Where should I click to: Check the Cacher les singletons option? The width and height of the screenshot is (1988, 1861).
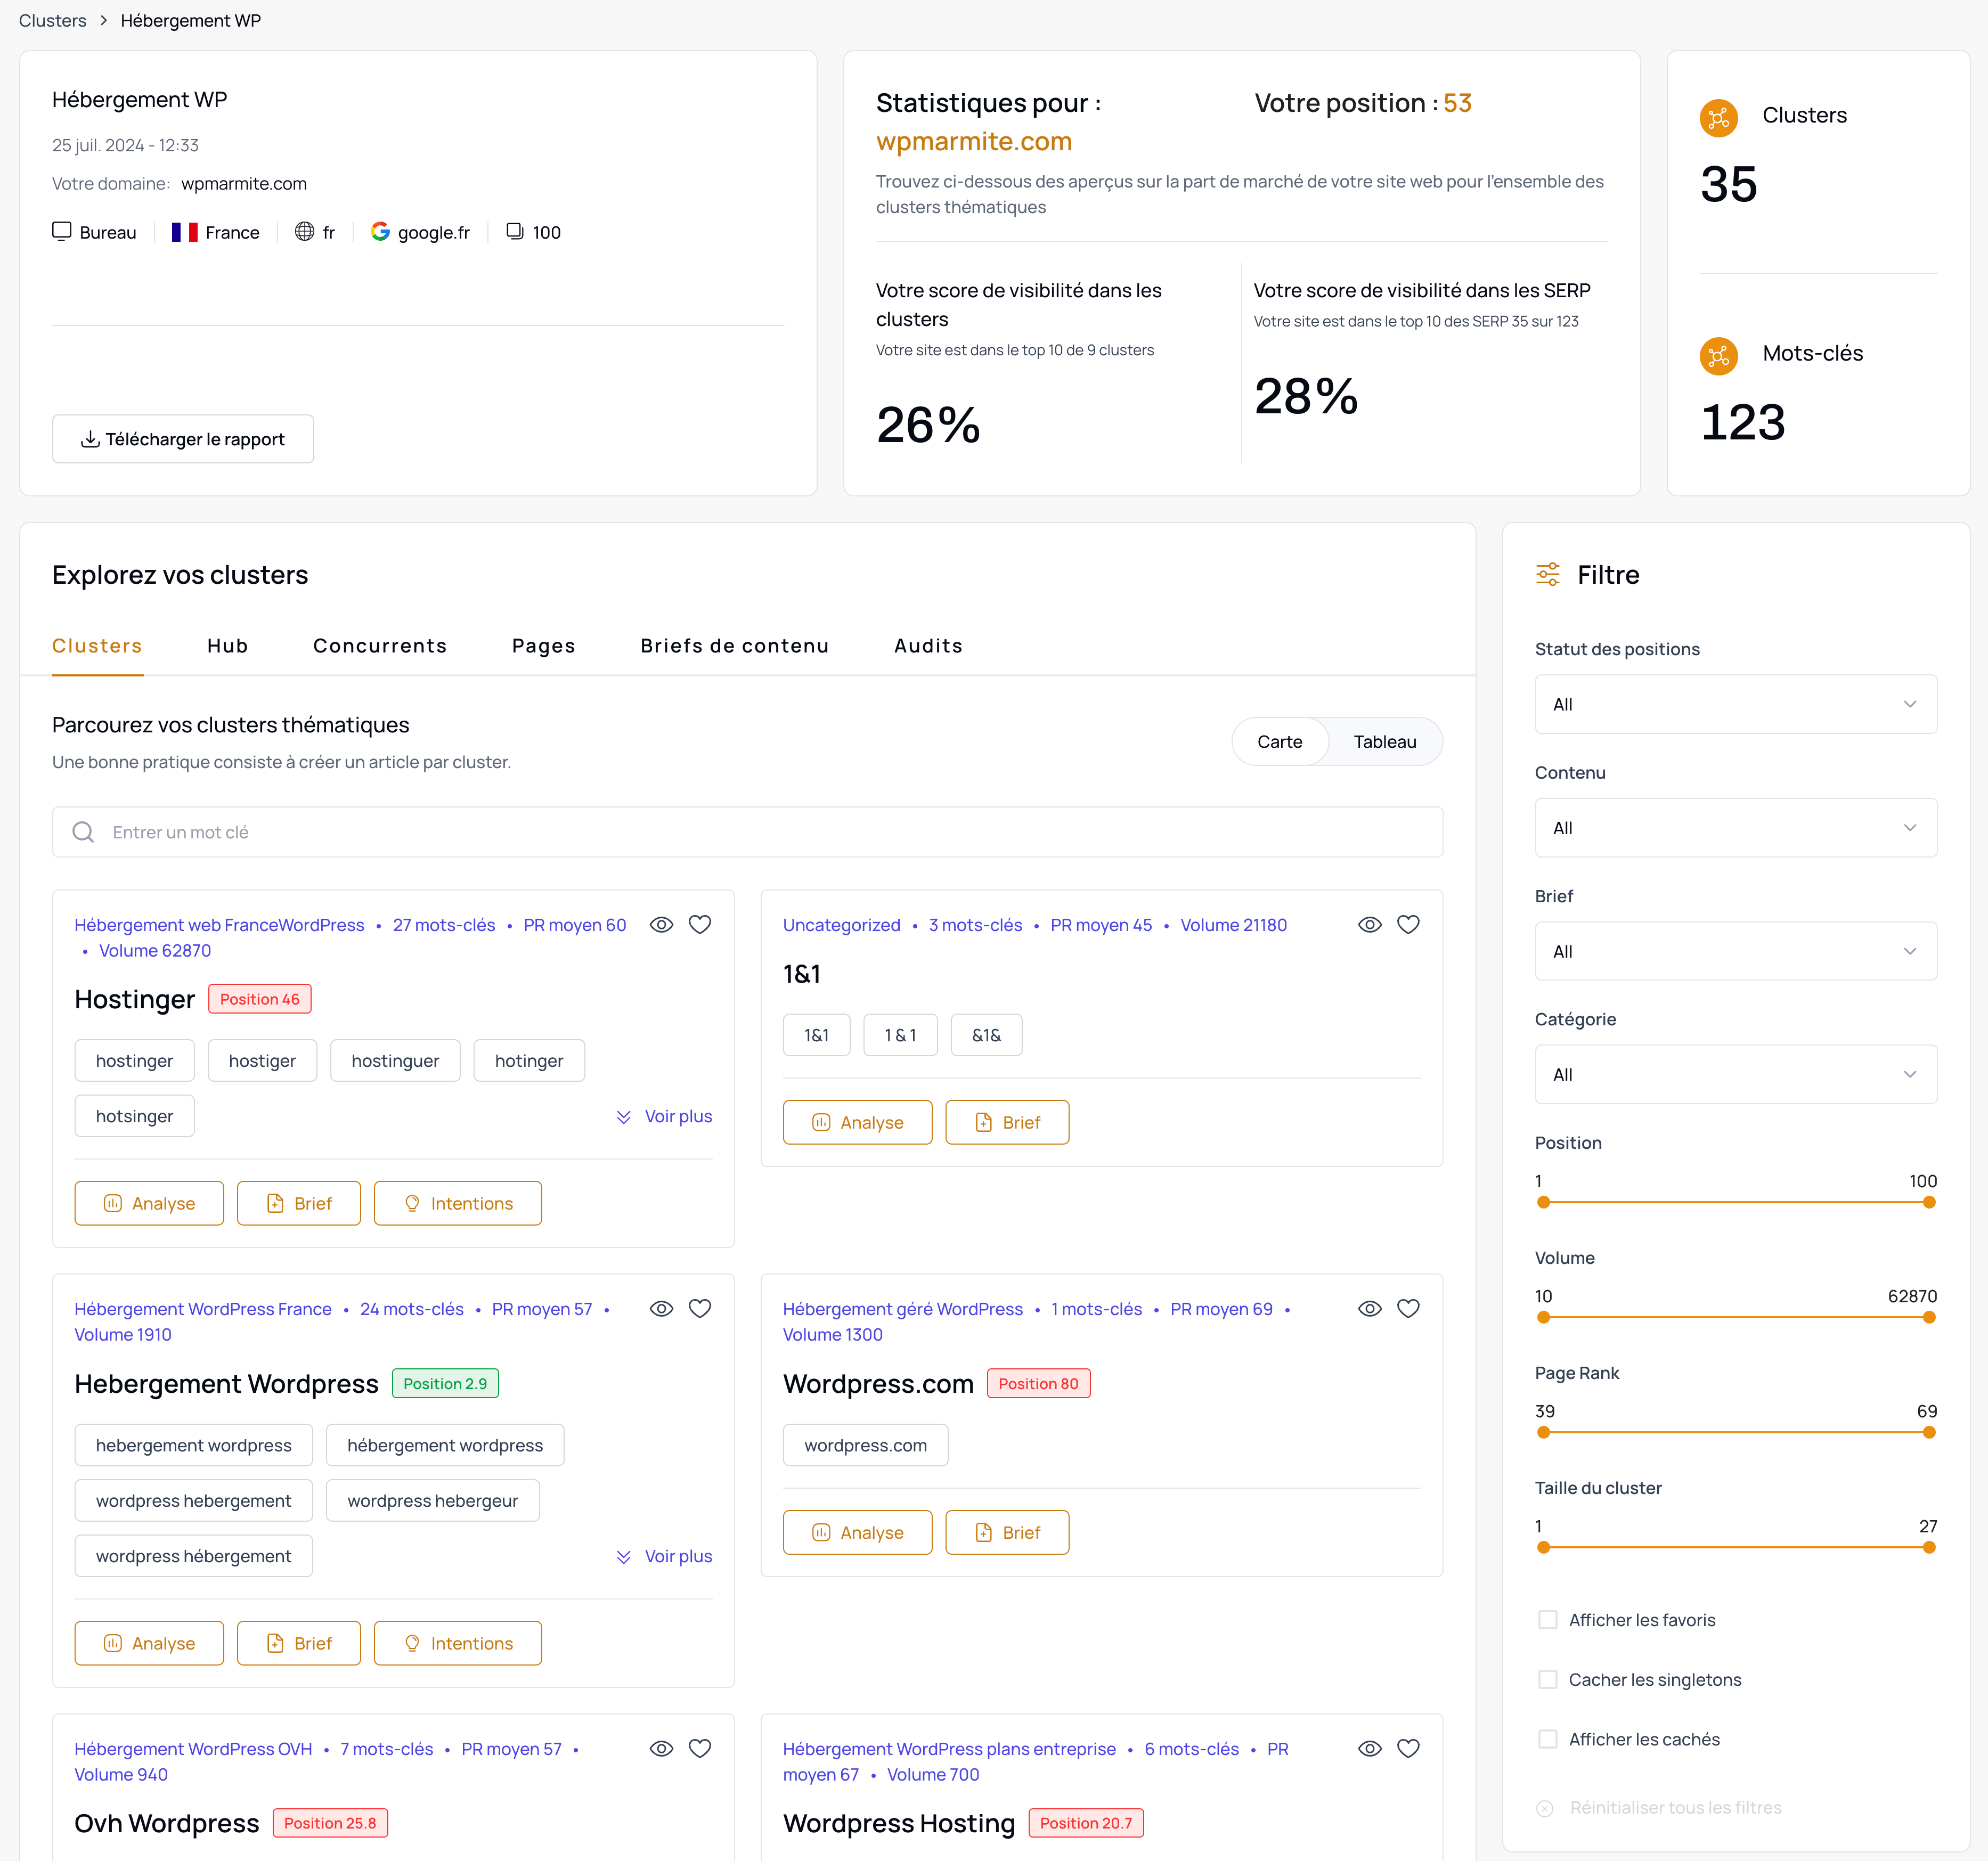click(x=1548, y=1679)
